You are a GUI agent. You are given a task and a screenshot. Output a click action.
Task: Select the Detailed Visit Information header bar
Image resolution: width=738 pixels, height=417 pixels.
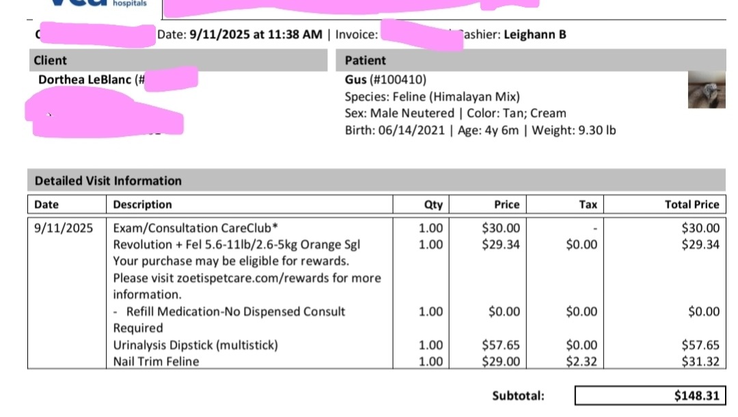click(377, 180)
